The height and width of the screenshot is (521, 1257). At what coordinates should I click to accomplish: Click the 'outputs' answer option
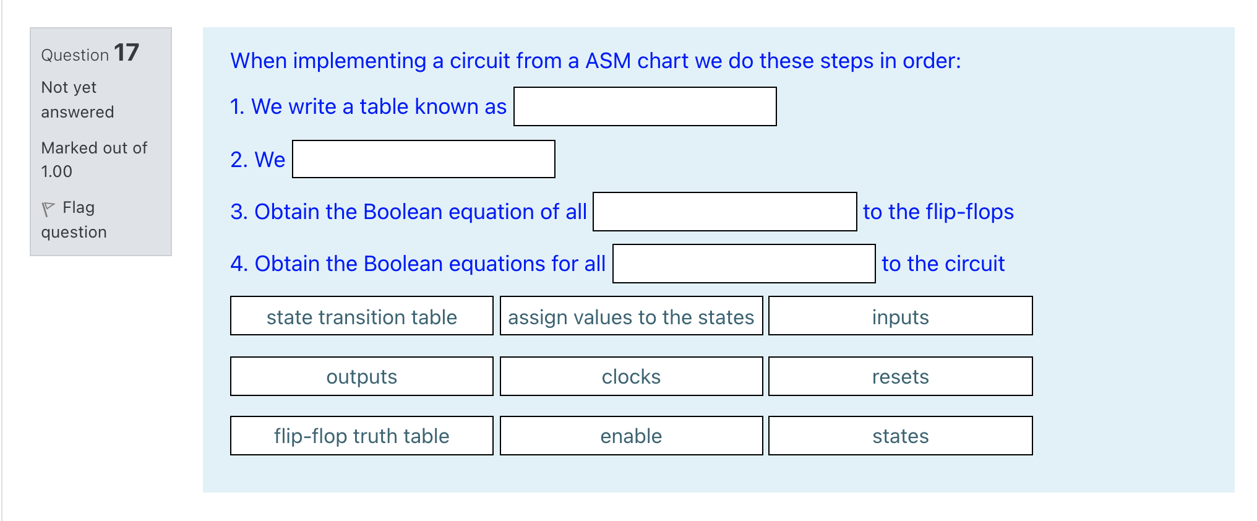(361, 376)
